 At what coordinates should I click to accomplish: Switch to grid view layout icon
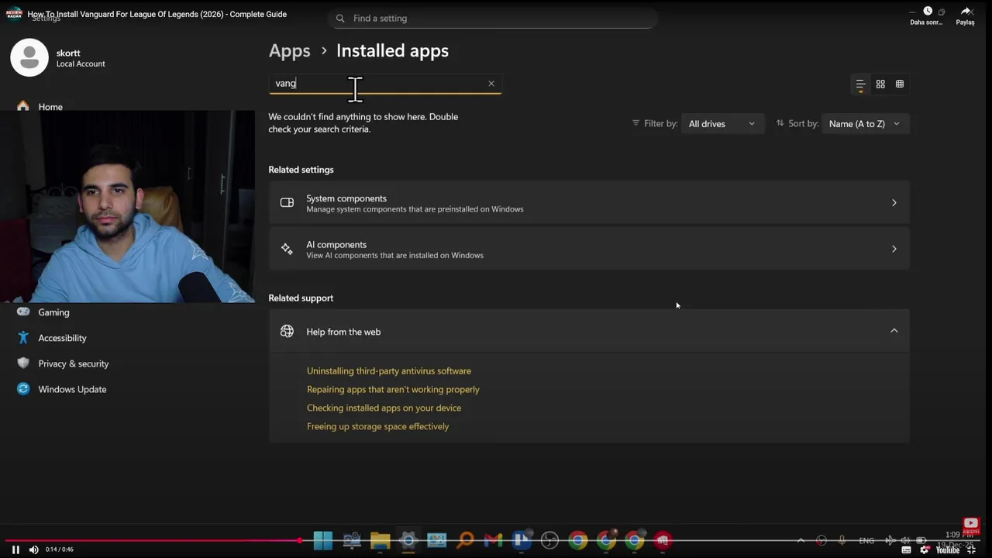click(880, 84)
